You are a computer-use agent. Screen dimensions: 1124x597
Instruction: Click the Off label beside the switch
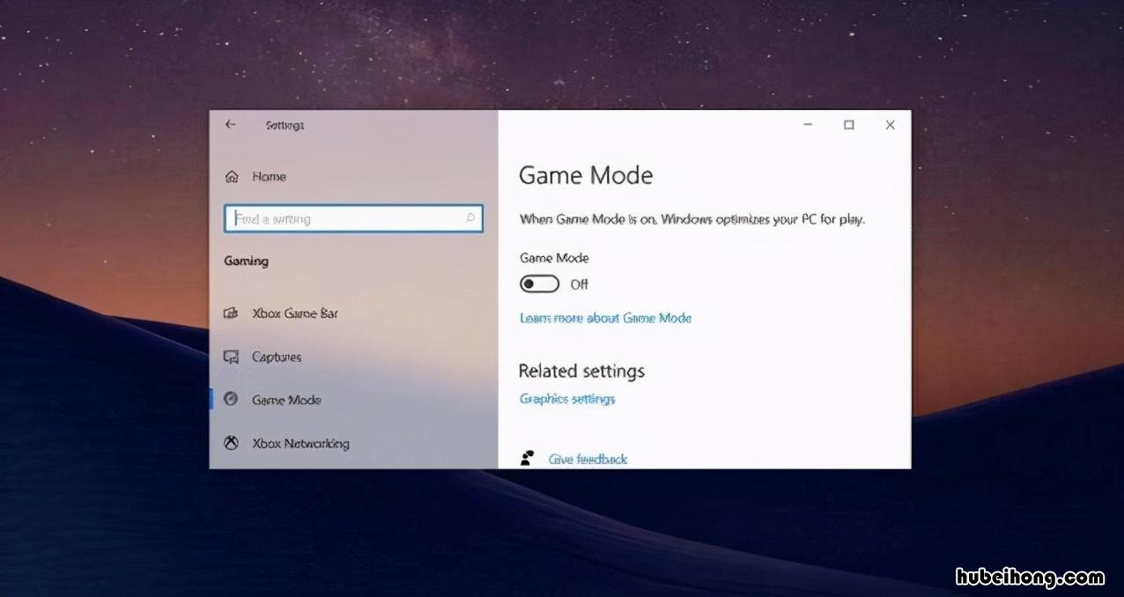[x=579, y=284]
